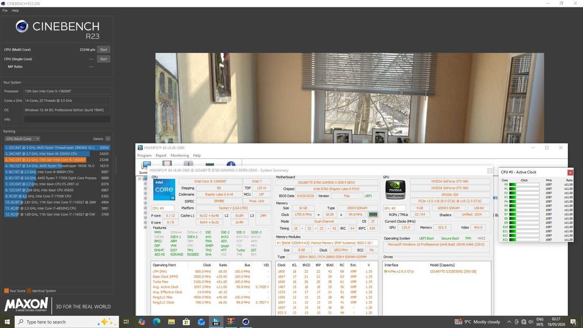583x328 pixels.
Task: Open HWiNFO Help menu
Action: (x=196, y=156)
